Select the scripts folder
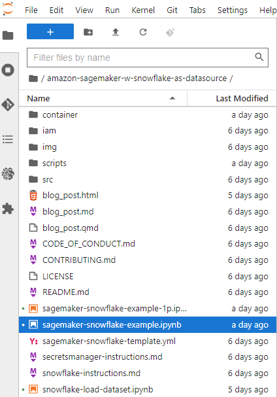Image resolution: width=277 pixels, height=397 pixels. pyautogui.click(x=148, y=164)
